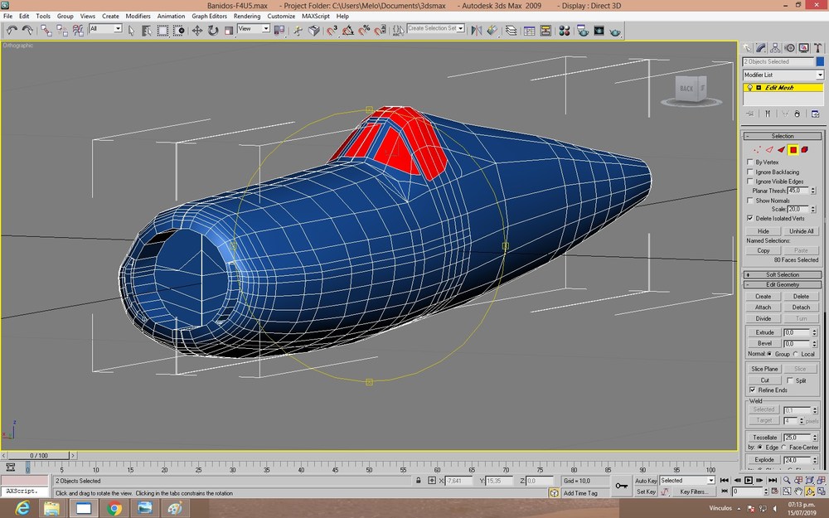Screen dimensions: 829x518
Task: Open the Material Editor icon
Action: (x=564, y=31)
